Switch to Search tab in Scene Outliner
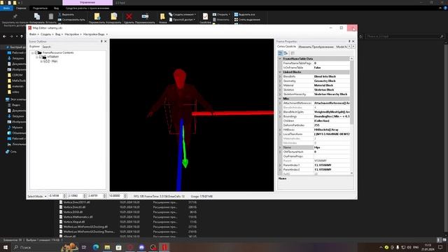 [x=46, y=47]
